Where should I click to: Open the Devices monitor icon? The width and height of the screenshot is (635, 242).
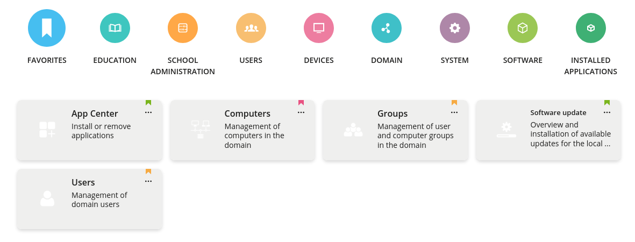tap(319, 28)
